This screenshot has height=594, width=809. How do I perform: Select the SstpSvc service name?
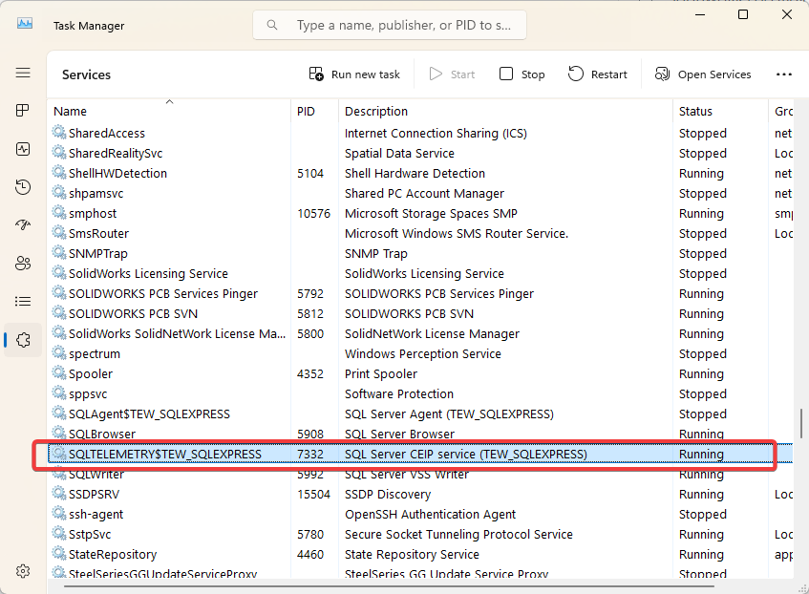click(x=90, y=534)
